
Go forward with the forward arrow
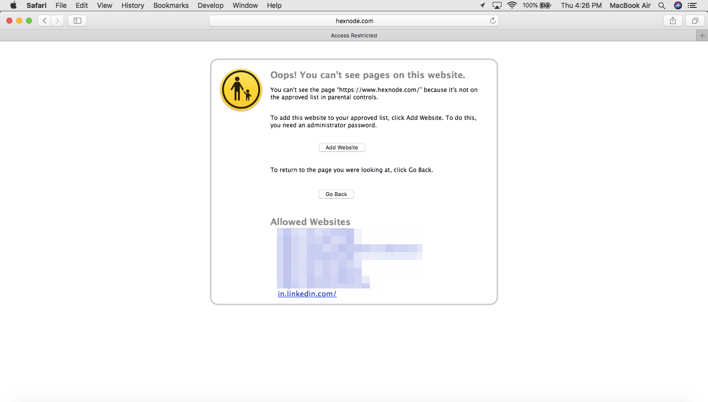coord(58,21)
